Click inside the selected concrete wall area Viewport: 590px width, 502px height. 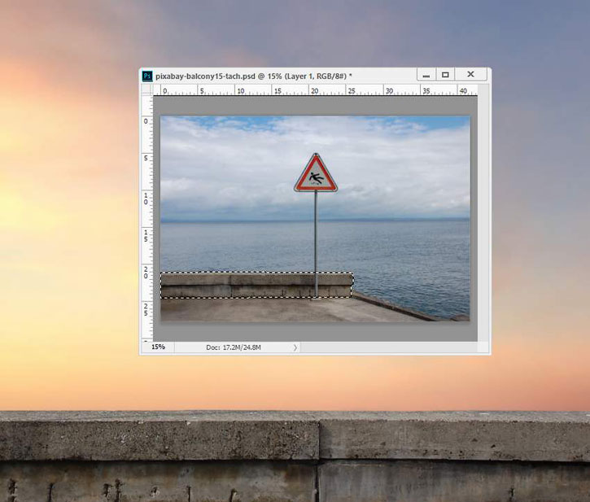[x=256, y=286]
